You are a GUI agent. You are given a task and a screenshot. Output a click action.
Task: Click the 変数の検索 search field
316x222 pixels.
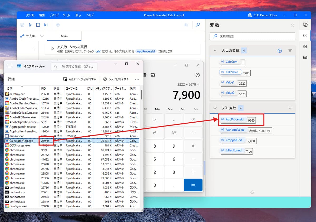252,36
